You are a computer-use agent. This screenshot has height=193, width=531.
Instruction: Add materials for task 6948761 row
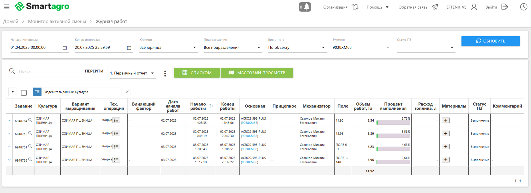[445, 147]
